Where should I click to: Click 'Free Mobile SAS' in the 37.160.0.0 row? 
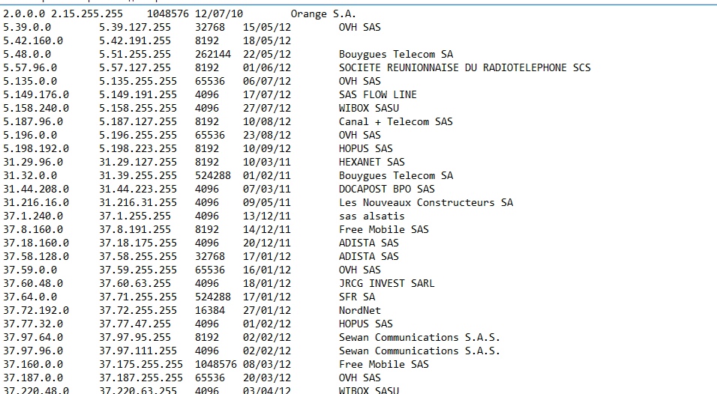click(384, 364)
